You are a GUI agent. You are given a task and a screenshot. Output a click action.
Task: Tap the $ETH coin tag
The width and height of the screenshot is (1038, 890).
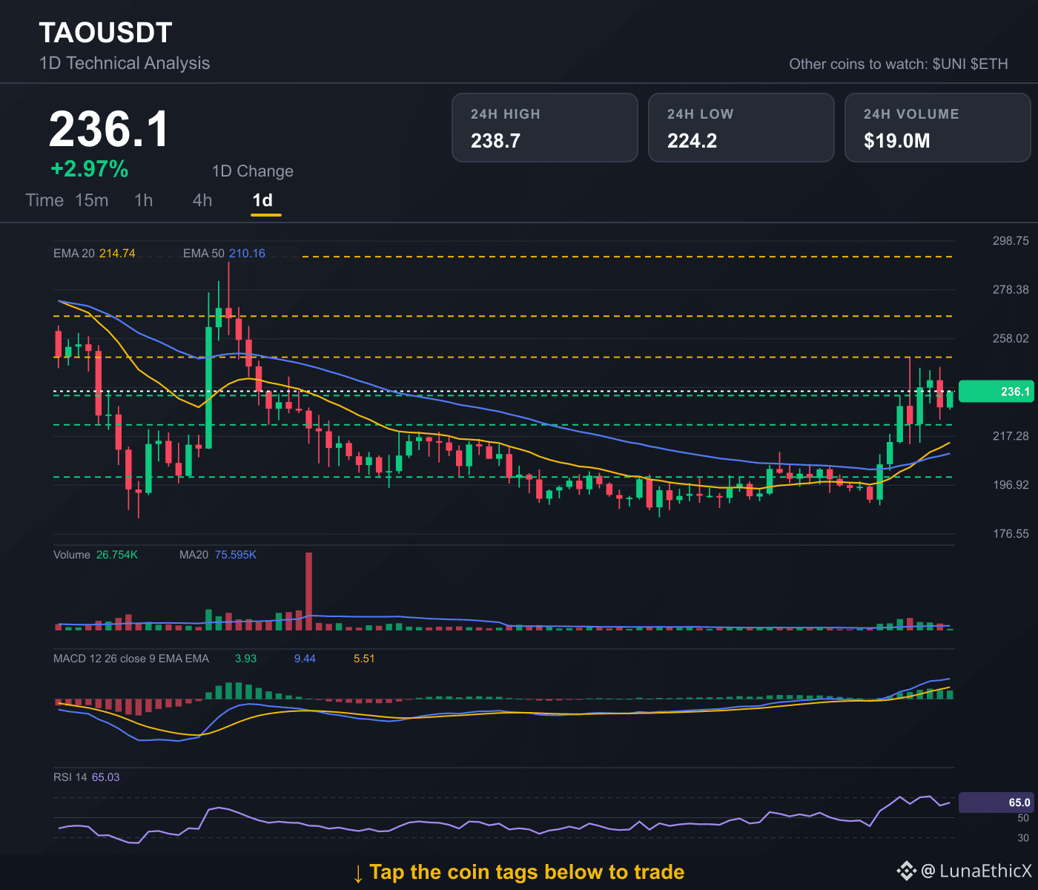point(989,64)
